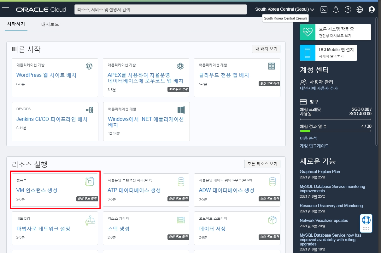381x253 pixels.
Task: Open Jenkins CI/CD 파이프라인 배치 link
Action: pyautogui.click(x=52, y=119)
